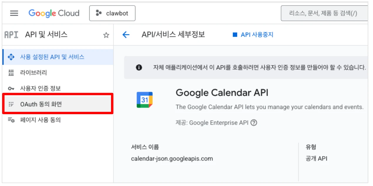Click the Google Cloud logo
Viewport: 373px width, 186px height.
(x=54, y=13)
